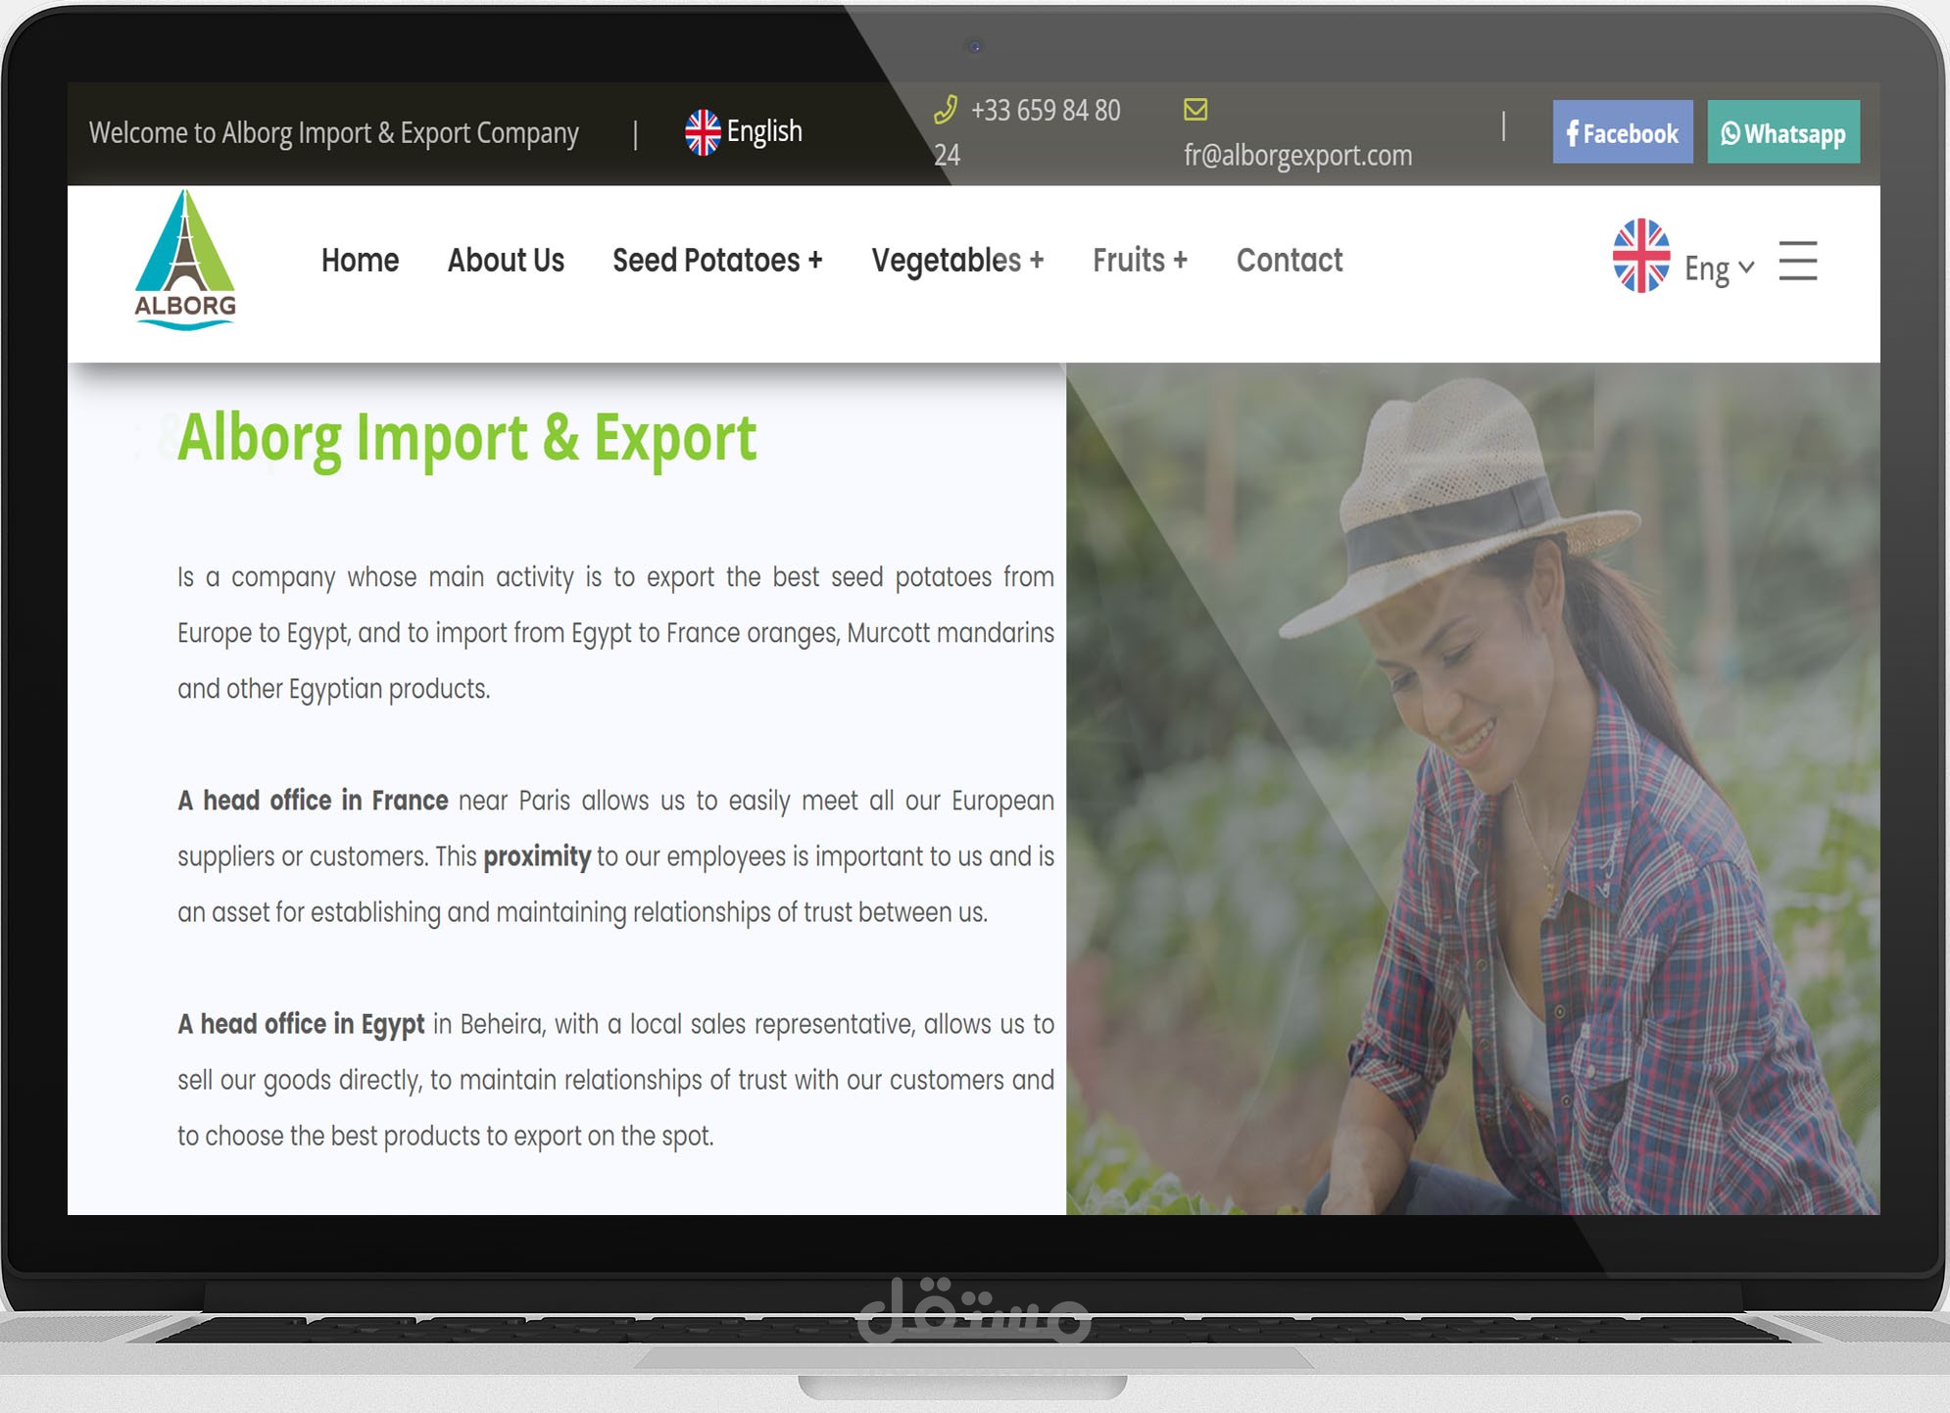Open the About Us page

click(x=506, y=261)
